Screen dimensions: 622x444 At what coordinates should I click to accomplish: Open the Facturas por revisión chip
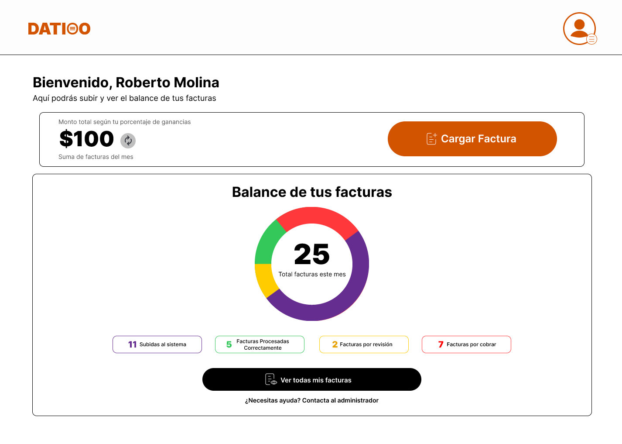[x=364, y=344]
